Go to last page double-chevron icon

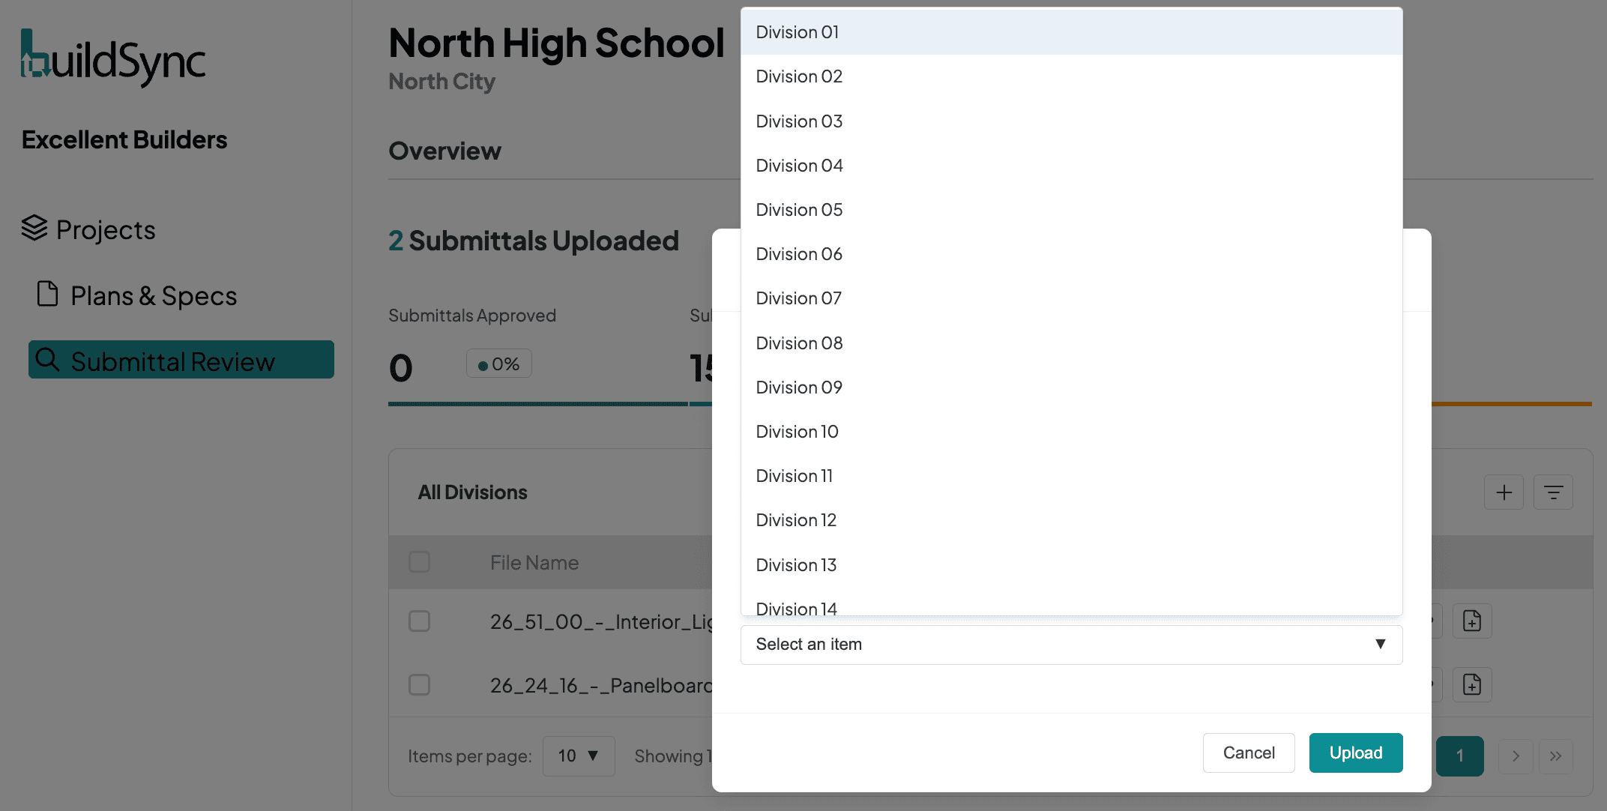click(1556, 756)
